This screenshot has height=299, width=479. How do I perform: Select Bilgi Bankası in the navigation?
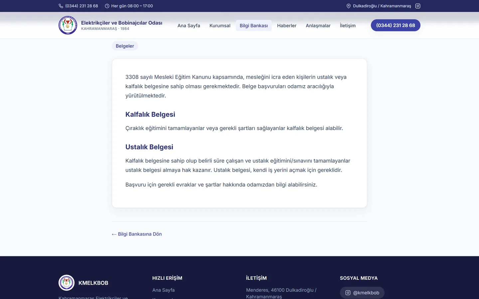[254, 26]
